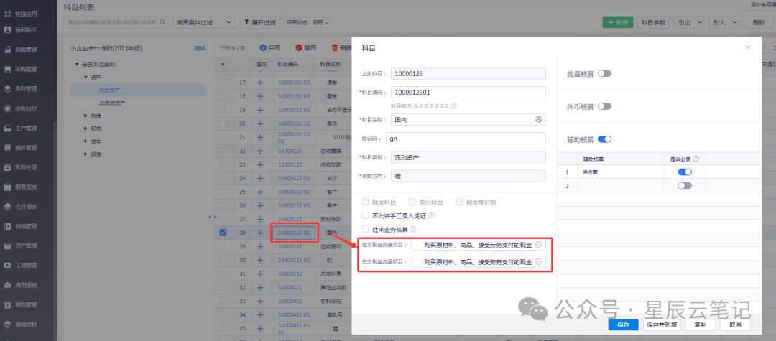This screenshot has width=776, height=341.
Task: Click the plus icon in row 28
Action: (x=261, y=233)
